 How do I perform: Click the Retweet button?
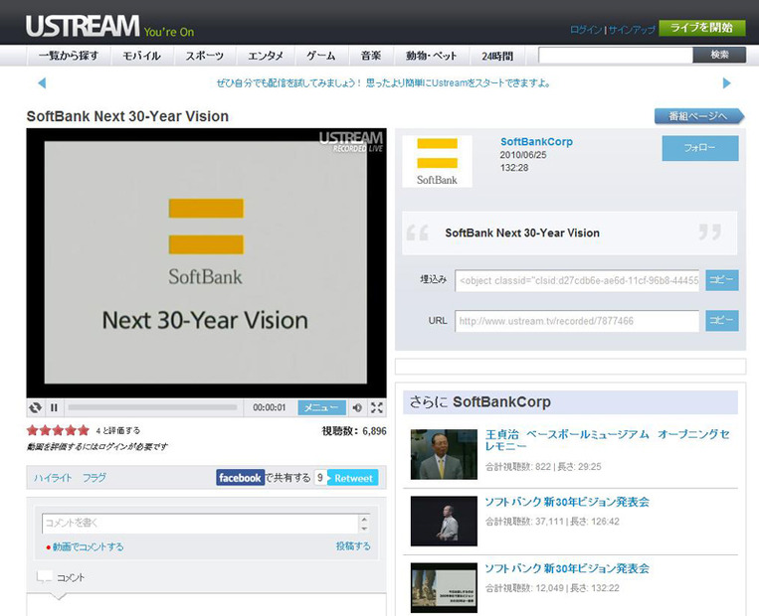(x=353, y=478)
